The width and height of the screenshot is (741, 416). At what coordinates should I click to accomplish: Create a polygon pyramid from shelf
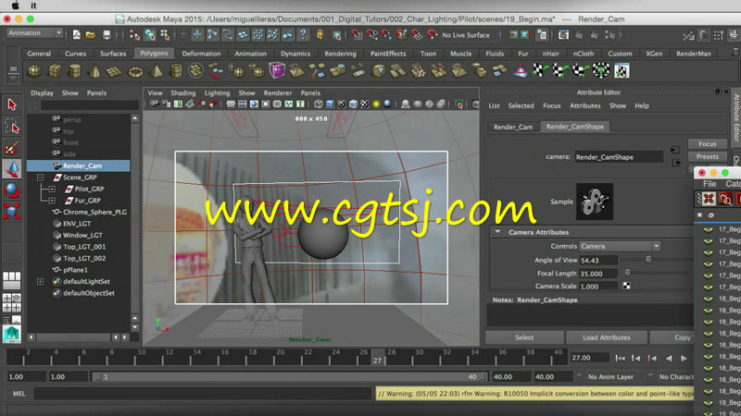pos(156,71)
